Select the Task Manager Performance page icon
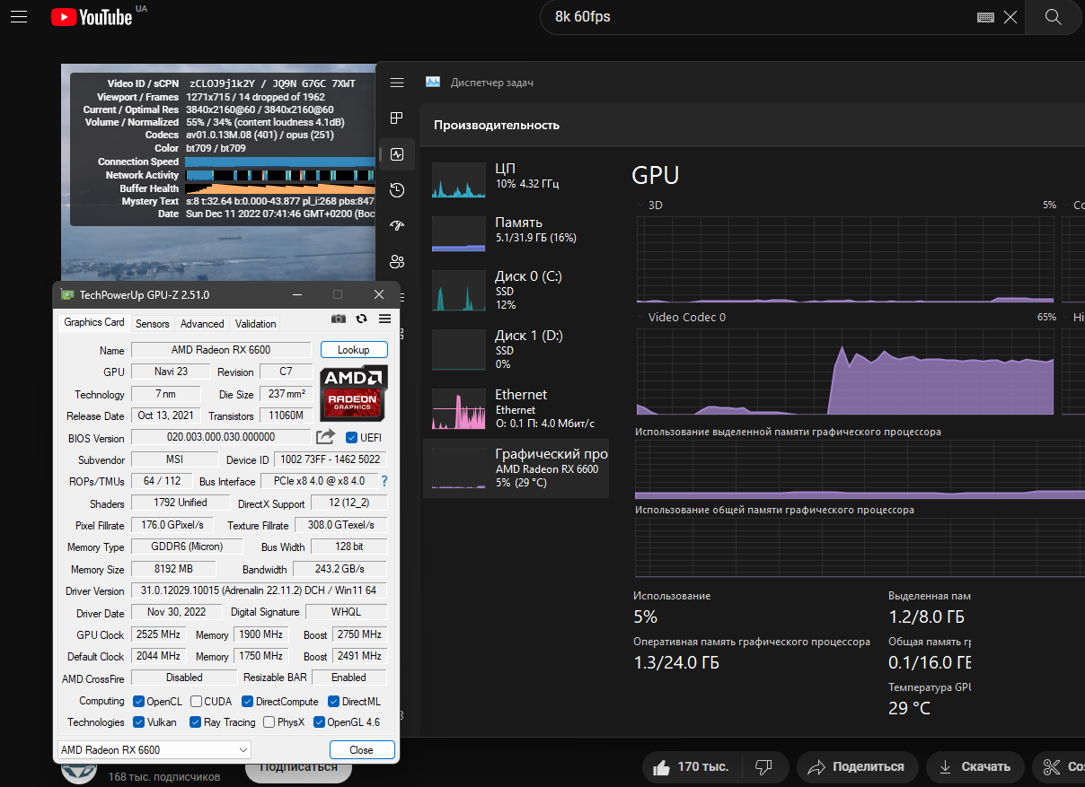Screen dimensions: 1085x787 (x=397, y=154)
